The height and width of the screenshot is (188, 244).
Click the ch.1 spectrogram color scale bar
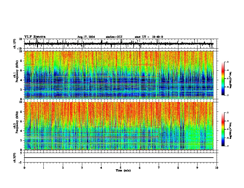click(223, 79)
